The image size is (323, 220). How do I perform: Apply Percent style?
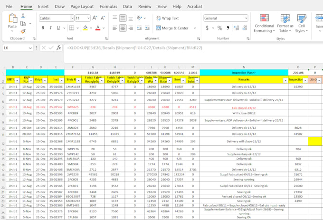point(220,28)
